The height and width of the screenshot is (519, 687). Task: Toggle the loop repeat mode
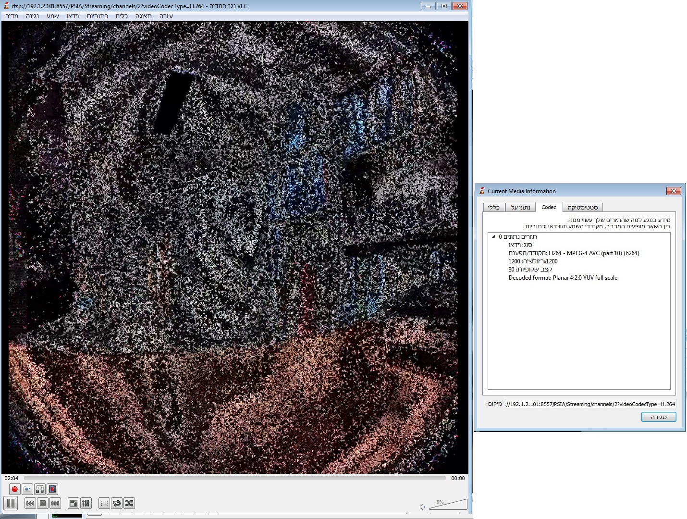[117, 503]
